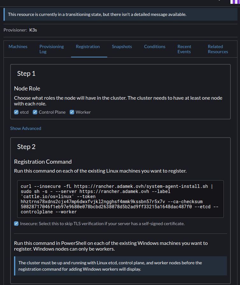The height and width of the screenshot is (285, 240).
Task: View the Snapshots tab
Action: (x=122, y=46)
